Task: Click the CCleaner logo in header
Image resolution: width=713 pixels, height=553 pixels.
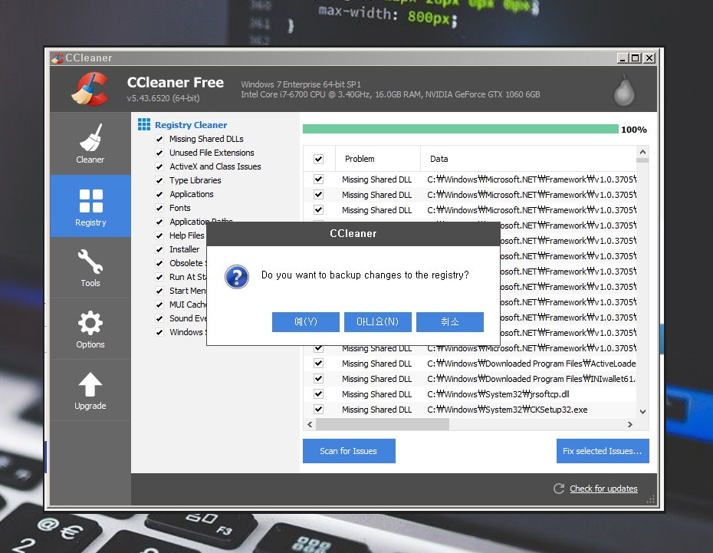Action: pos(90,89)
